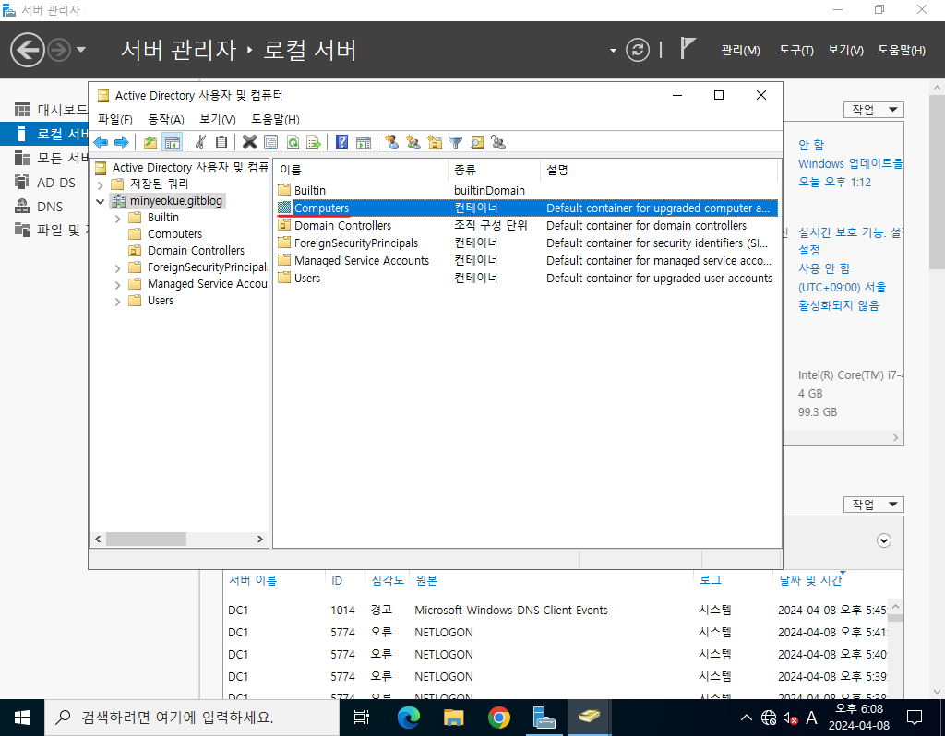Expand the circular chevron in events panel
This screenshot has height=736, width=945.
click(883, 540)
